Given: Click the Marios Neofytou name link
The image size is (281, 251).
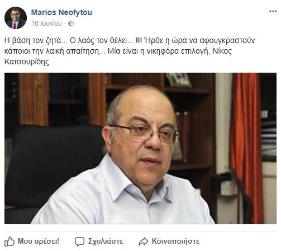Looking at the screenshot, I should [61, 12].
